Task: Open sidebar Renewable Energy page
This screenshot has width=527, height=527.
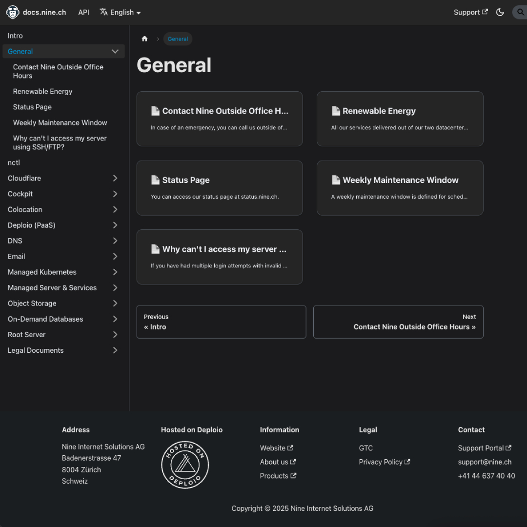Action: [x=66, y=91]
